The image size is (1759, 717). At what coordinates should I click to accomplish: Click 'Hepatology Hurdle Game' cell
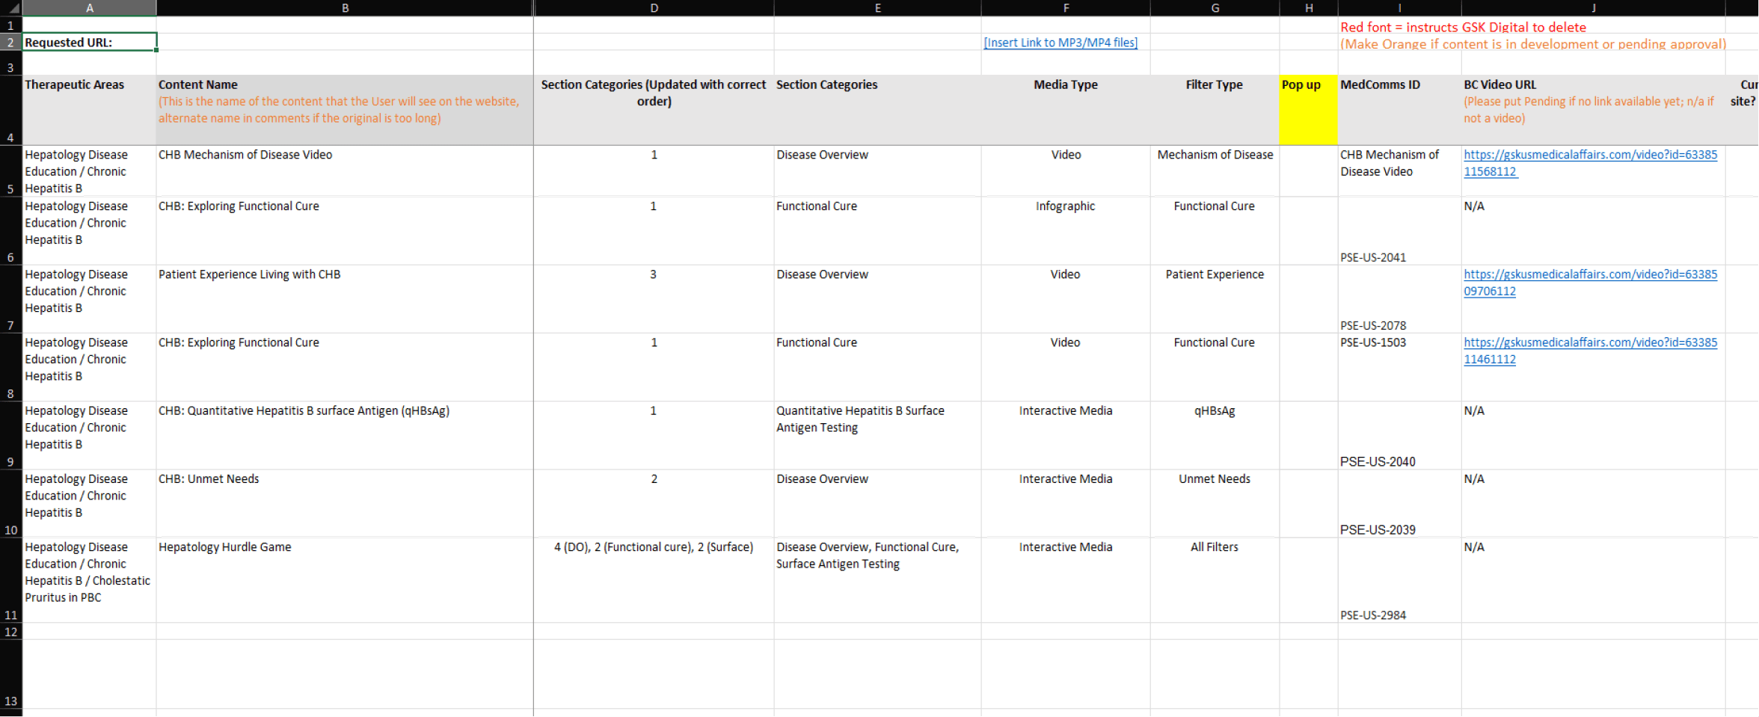coord(345,580)
